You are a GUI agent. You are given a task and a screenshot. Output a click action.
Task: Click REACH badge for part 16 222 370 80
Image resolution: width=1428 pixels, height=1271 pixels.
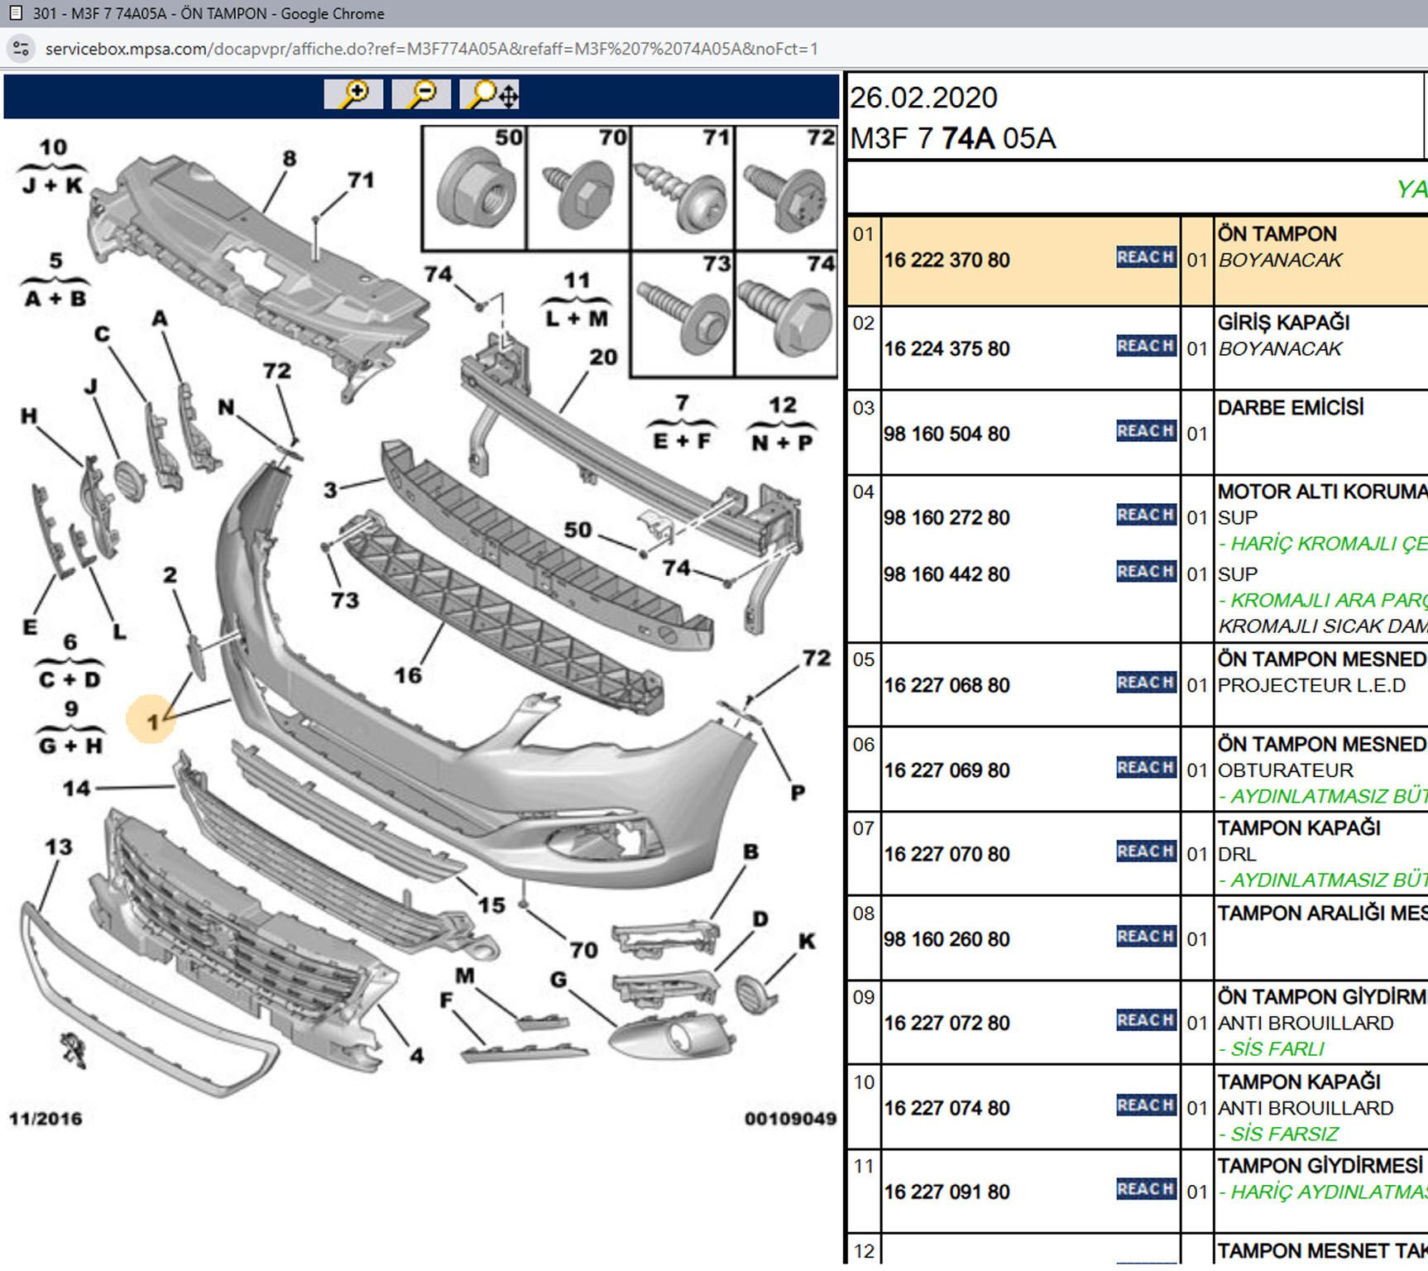coord(1145,258)
